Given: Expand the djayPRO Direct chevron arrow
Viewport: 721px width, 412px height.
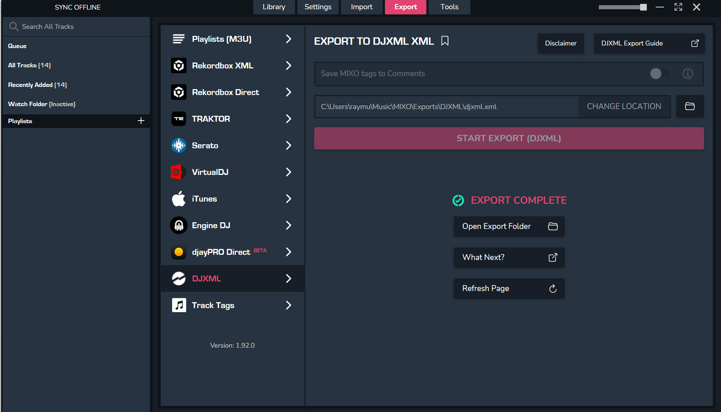Looking at the screenshot, I should coord(289,252).
